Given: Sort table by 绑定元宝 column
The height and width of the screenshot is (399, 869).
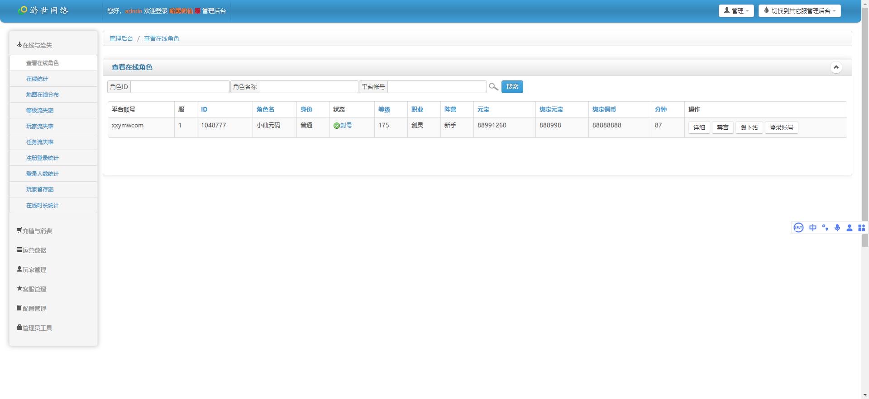Looking at the screenshot, I should [x=551, y=109].
